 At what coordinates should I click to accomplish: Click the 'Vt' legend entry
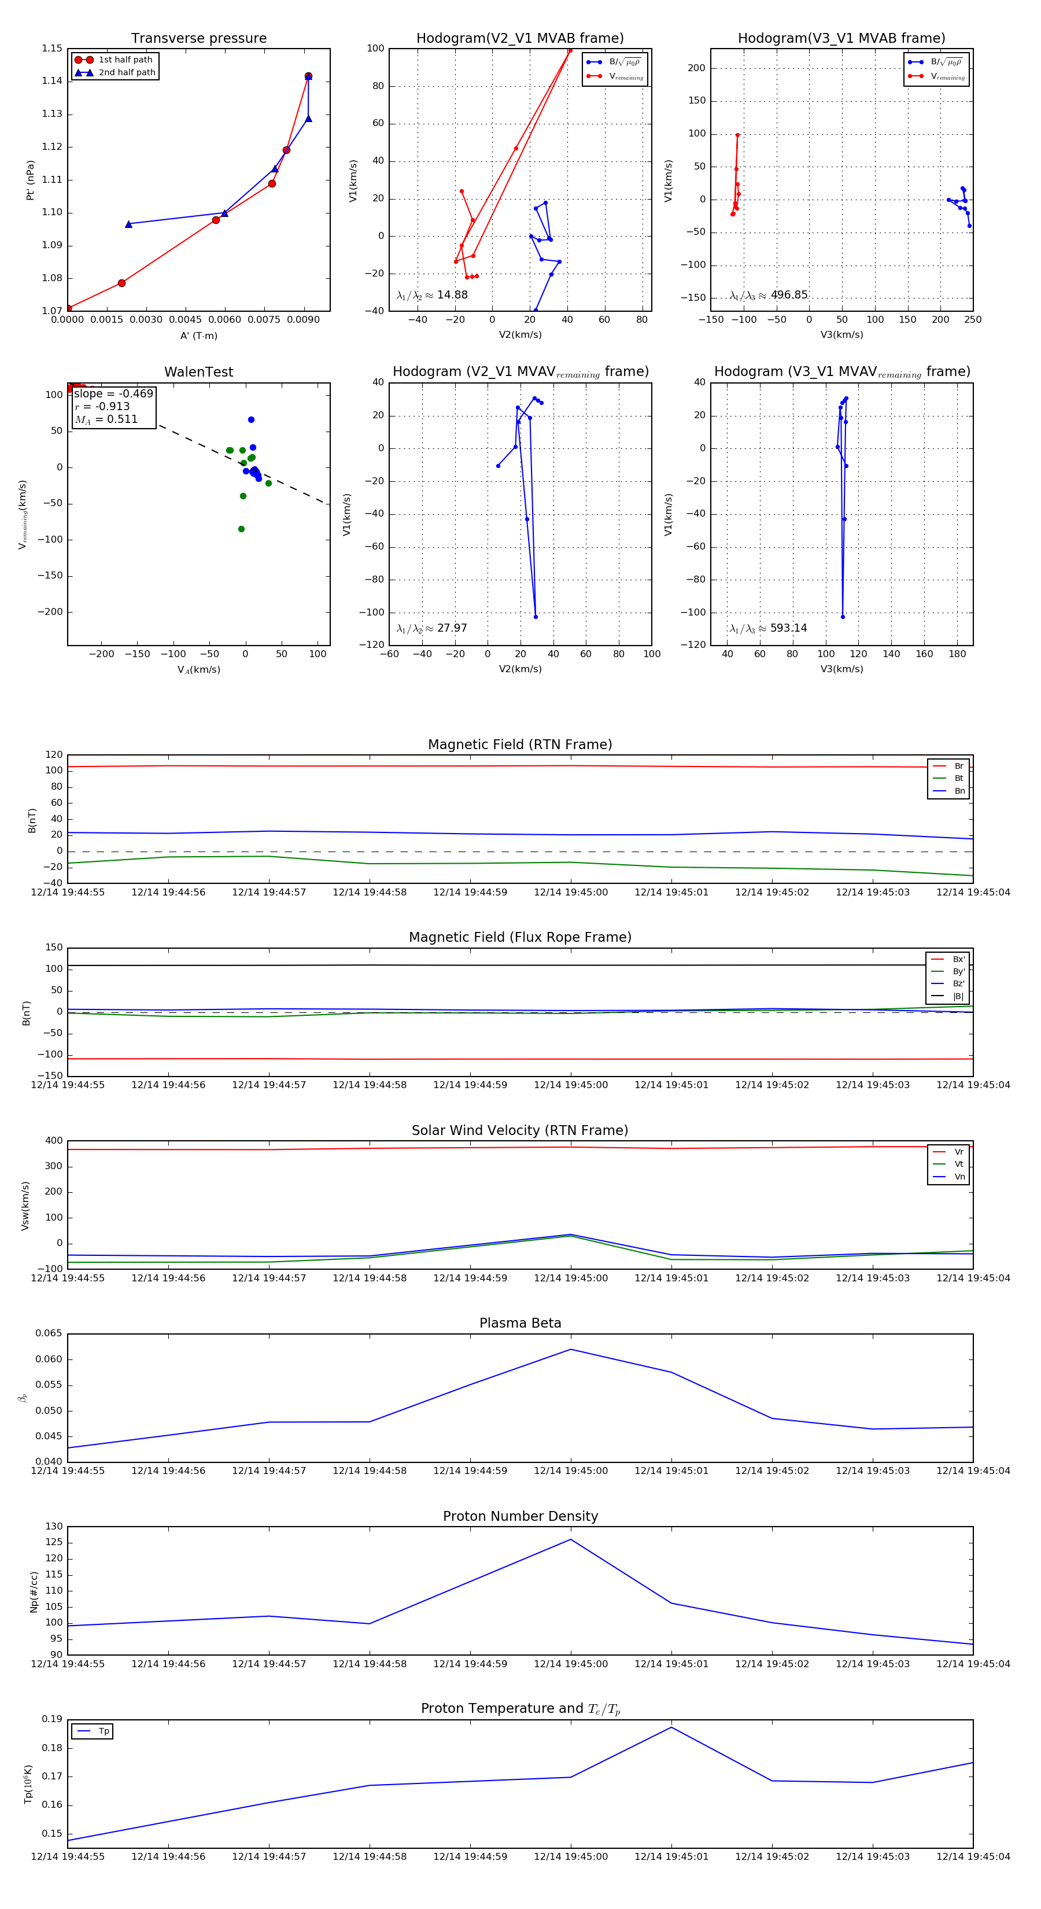pyautogui.click(x=949, y=1164)
